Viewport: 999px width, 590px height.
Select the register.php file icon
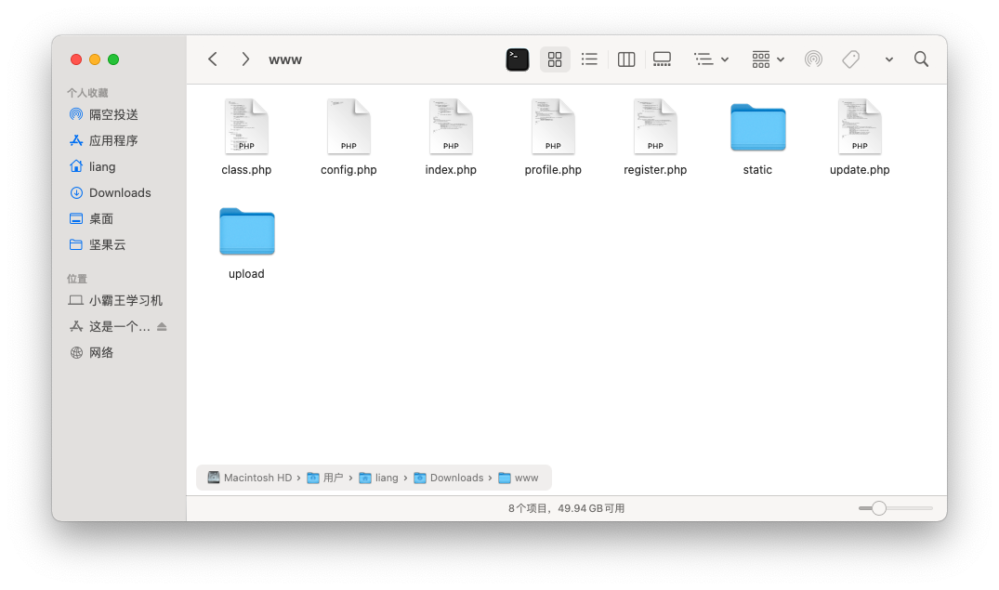point(655,126)
